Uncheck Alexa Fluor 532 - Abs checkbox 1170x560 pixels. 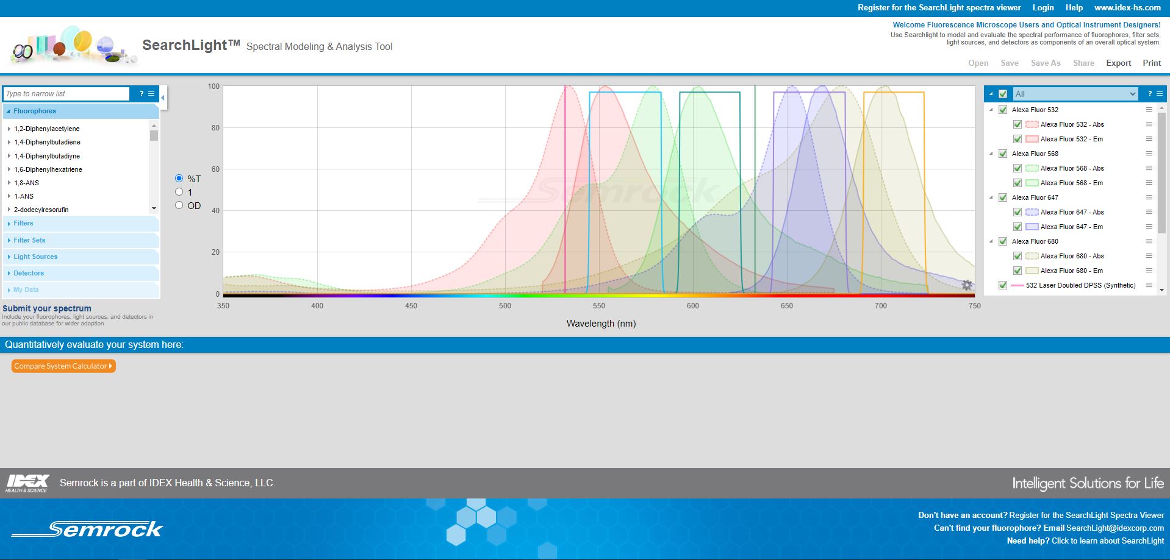coord(1017,124)
